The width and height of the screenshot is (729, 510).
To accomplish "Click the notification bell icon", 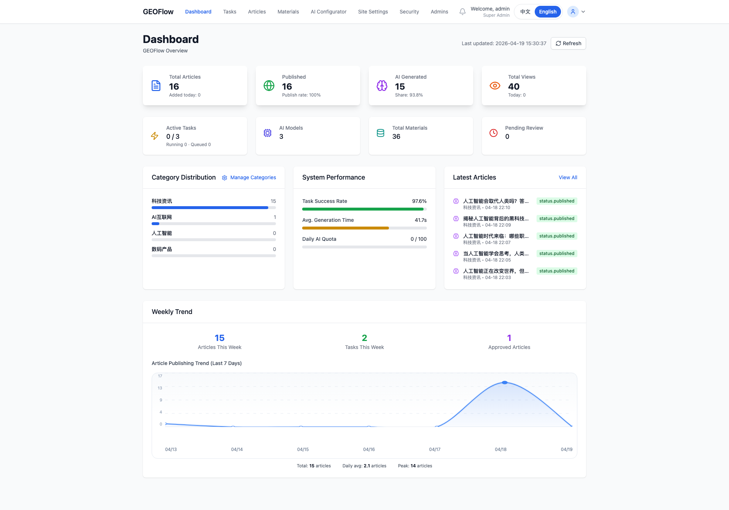I will pos(462,12).
